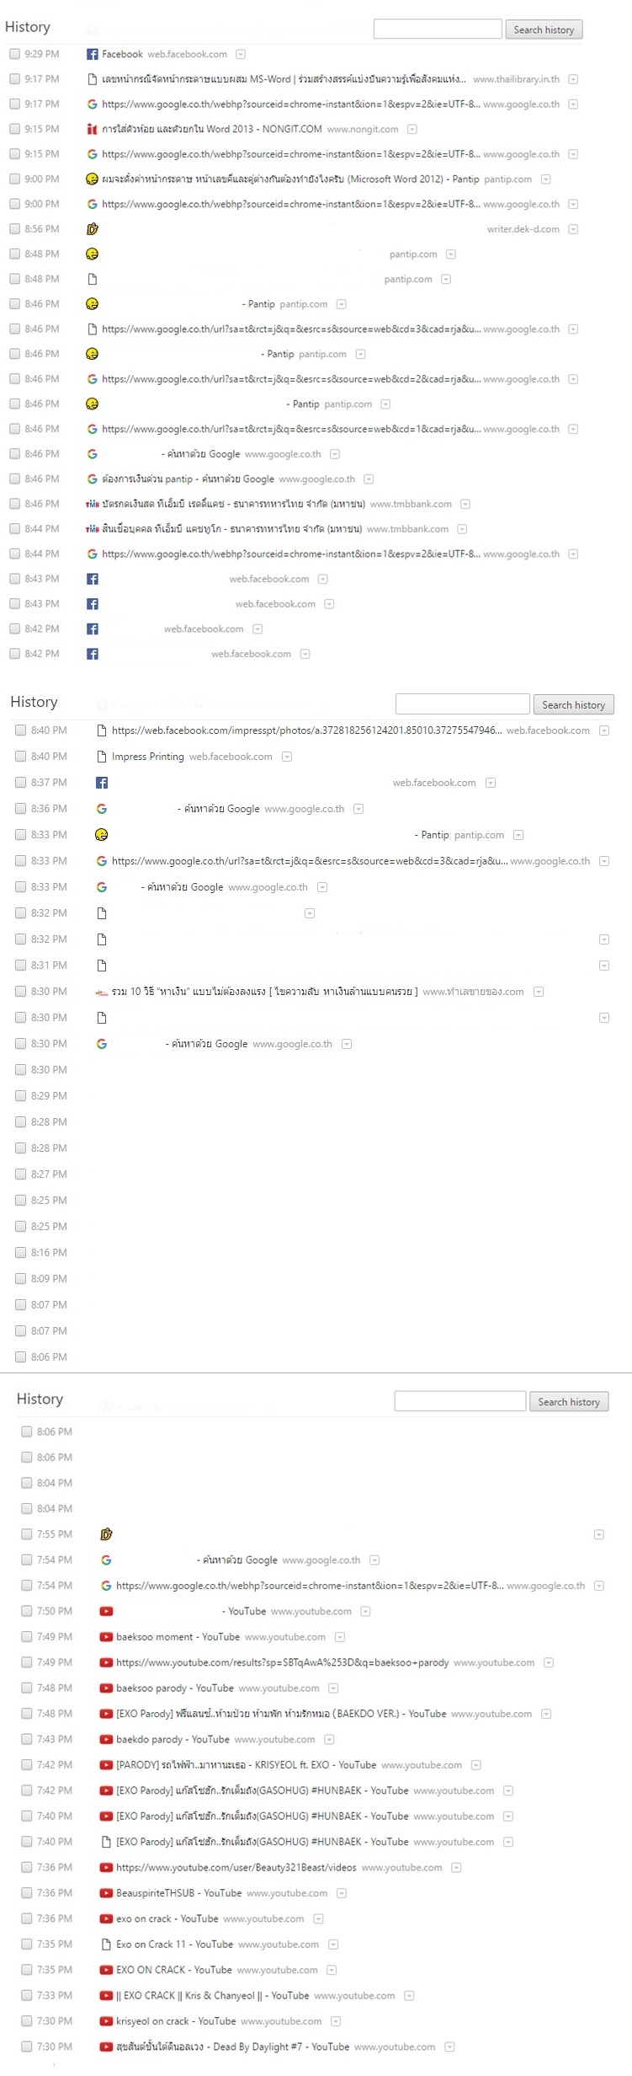
Task: Click the blank page icon beside Impress Printing
Action: pos(102,757)
